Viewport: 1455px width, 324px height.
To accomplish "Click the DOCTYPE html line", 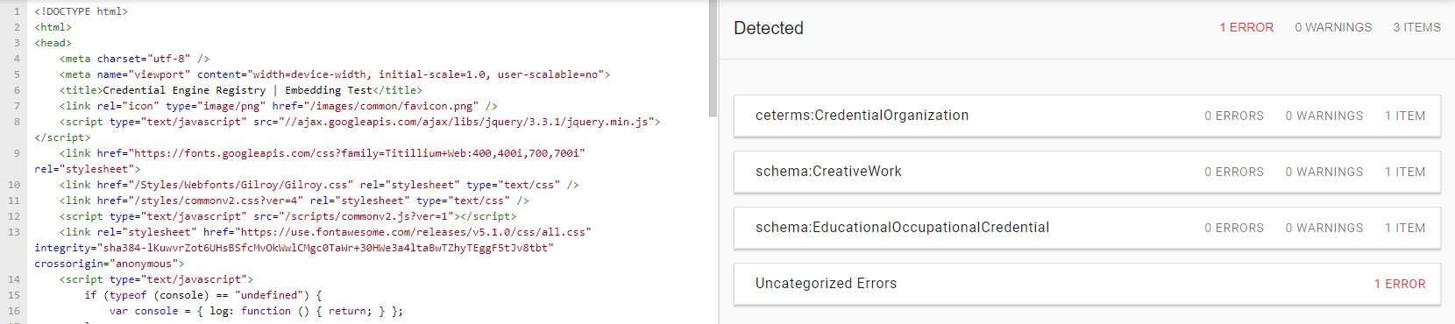I will [x=82, y=11].
